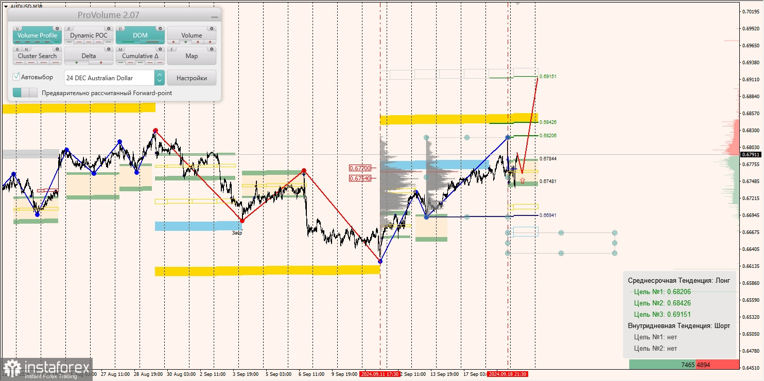Viewport: 764px width, 381px height.
Task: Switch the Forward-point segmented toggle
Action: (25, 93)
